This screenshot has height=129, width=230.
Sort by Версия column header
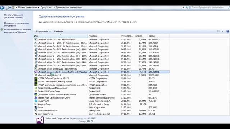(x=158, y=36)
